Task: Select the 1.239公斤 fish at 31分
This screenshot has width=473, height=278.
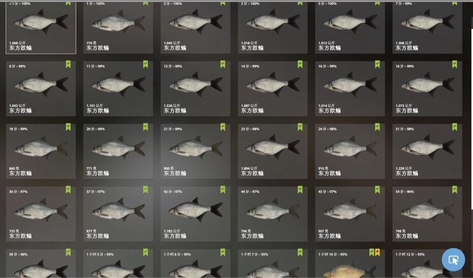Action: point(427,152)
